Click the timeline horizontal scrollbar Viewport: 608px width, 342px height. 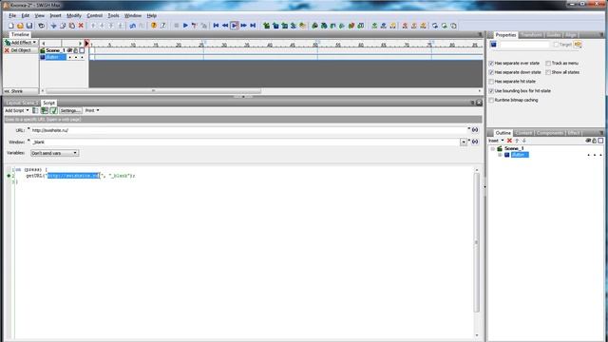click(x=154, y=91)
